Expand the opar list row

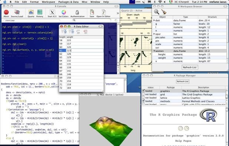tap(154, 34)
